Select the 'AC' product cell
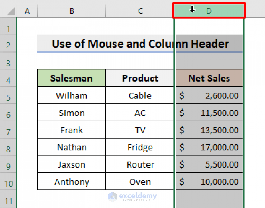 pyautogui.click(x=140, y=113)
